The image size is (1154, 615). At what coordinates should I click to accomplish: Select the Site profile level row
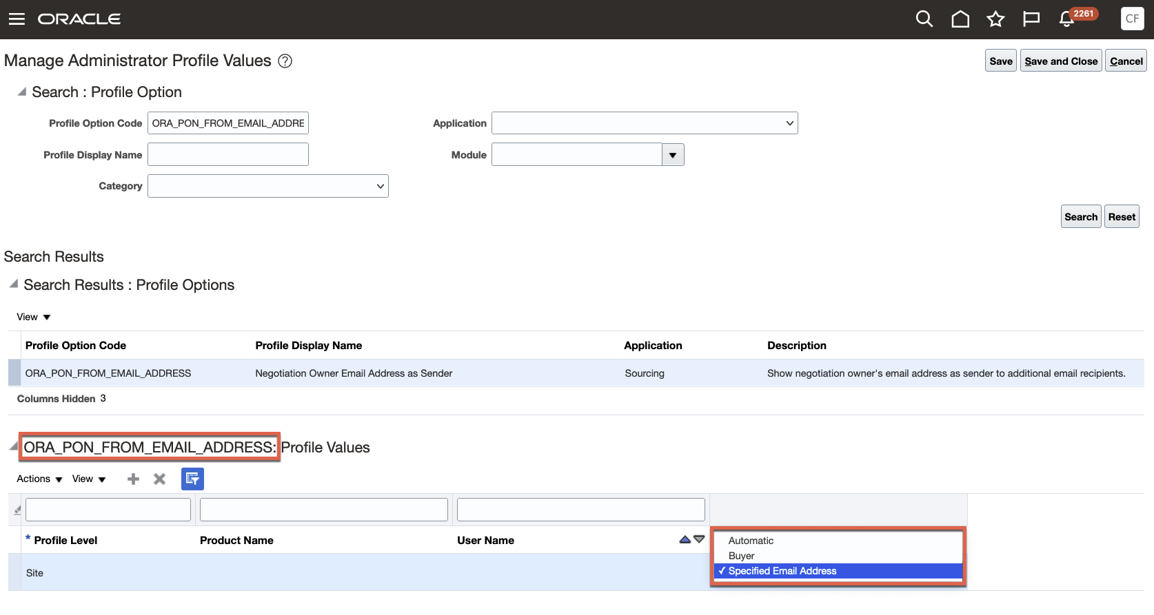359,572
